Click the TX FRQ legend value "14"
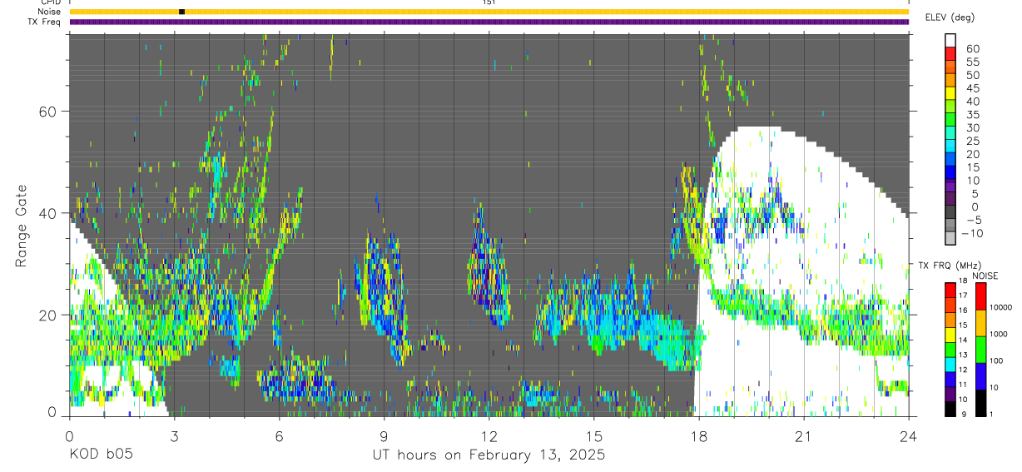1022x472 pixels. point(965,340)
